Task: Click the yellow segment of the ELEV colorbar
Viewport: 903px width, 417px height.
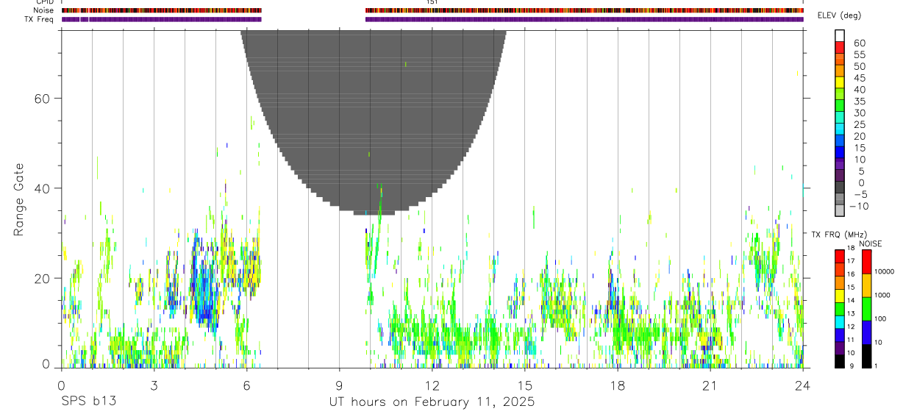Action: (840, 82)
